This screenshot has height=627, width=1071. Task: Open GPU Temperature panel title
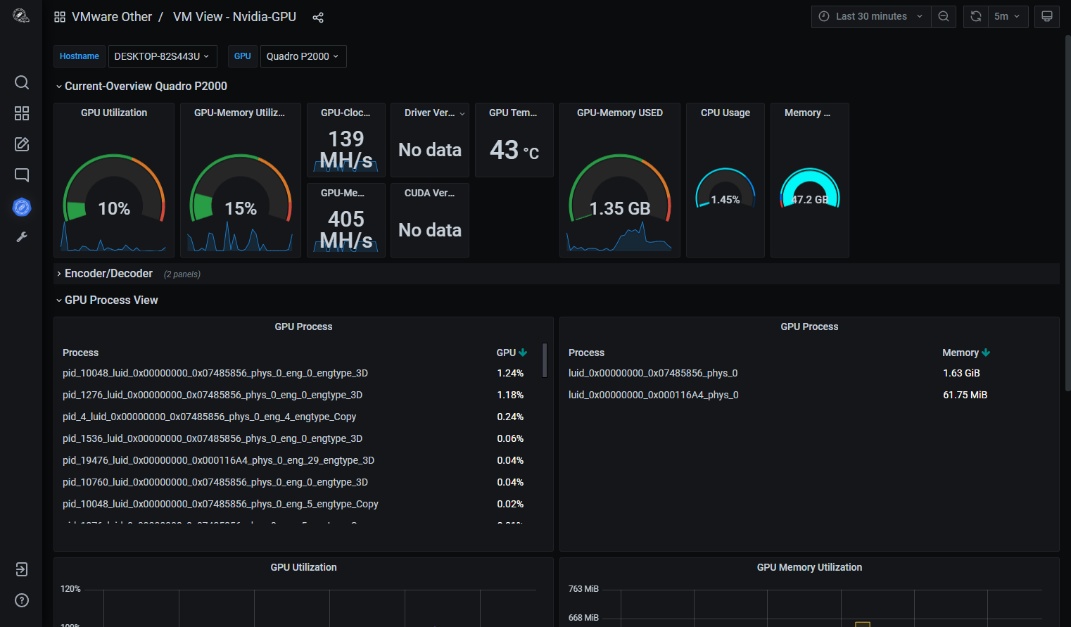513,113
